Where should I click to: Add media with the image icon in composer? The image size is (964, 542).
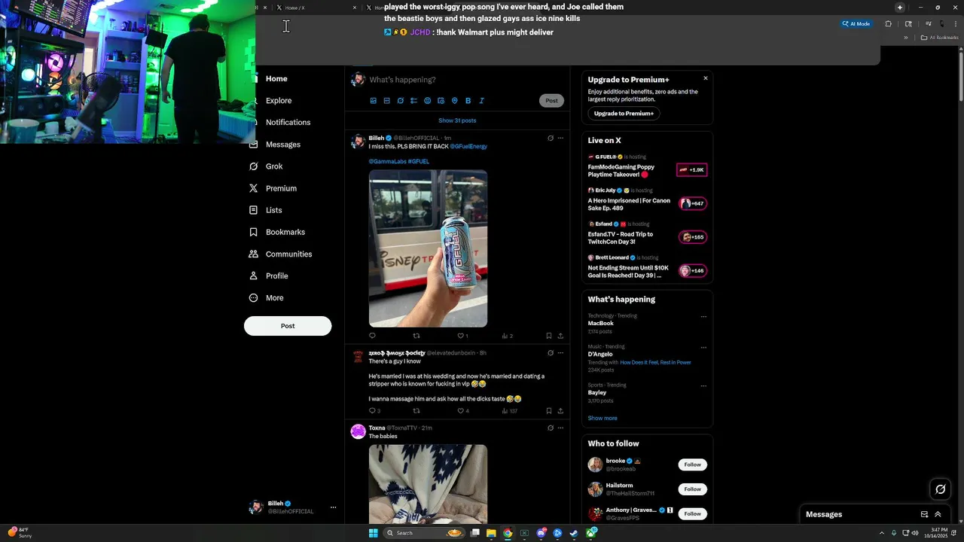coord(374,101)
